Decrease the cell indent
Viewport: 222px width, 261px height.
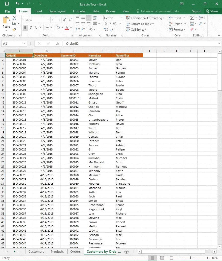coord(77,29)
